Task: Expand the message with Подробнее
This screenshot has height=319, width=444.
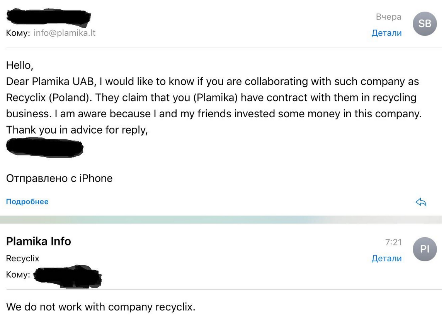Action: coord(27,201)
